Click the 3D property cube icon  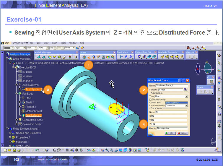pyautogui.click(x=50, y=57)
